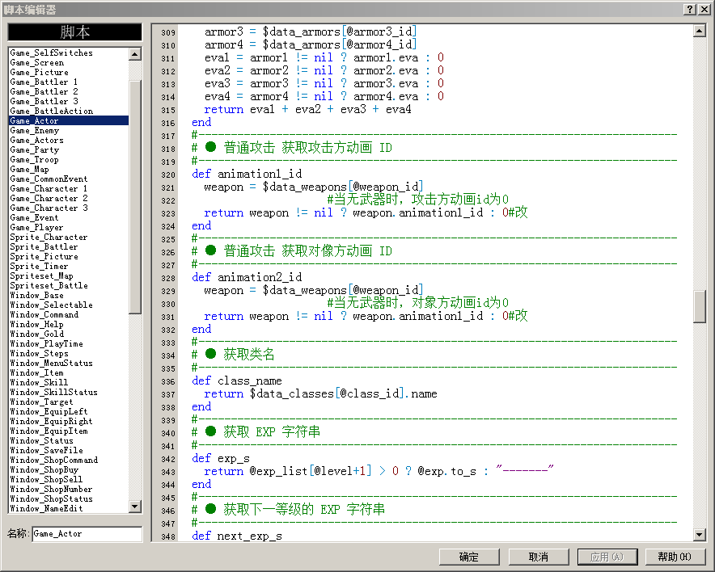Choose the Window_Selectable script

click(69, 305)
